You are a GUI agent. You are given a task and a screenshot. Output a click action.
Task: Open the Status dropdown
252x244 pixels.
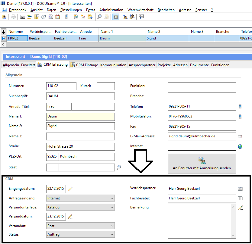pos(80,234)
